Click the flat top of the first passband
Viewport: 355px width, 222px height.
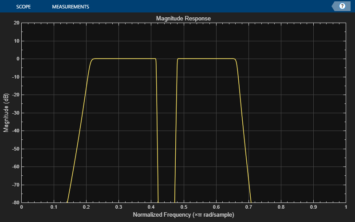(124, 59)
